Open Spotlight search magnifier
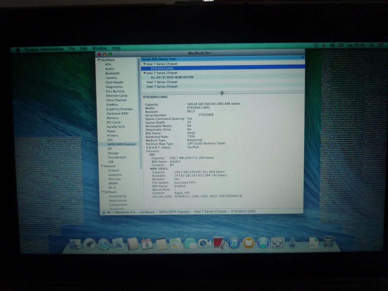 (372, 45)
